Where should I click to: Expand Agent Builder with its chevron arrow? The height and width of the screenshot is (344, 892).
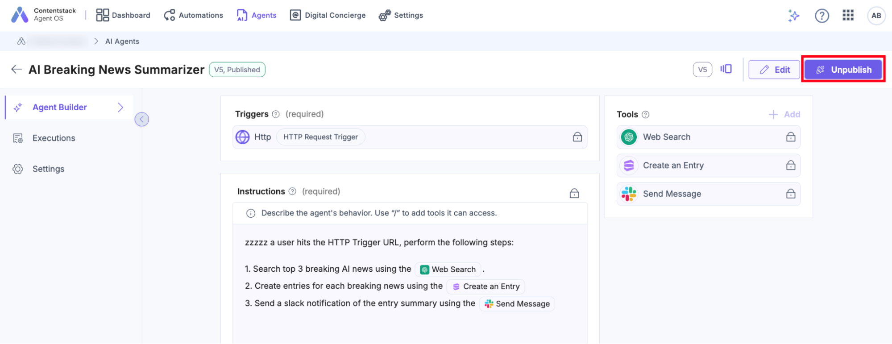click(120, 107)
